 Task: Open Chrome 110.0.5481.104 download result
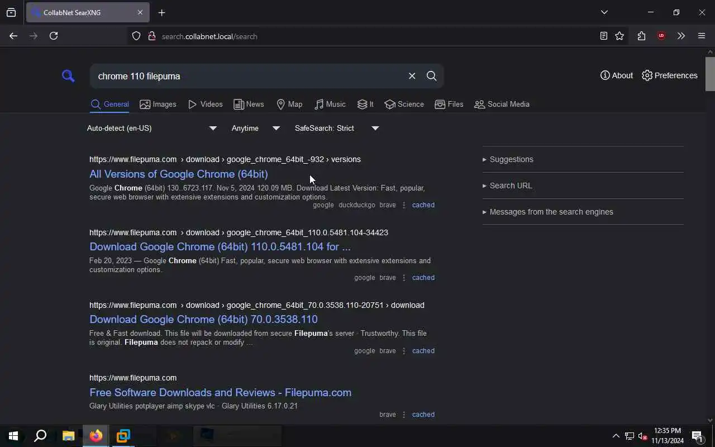[220, 246]
